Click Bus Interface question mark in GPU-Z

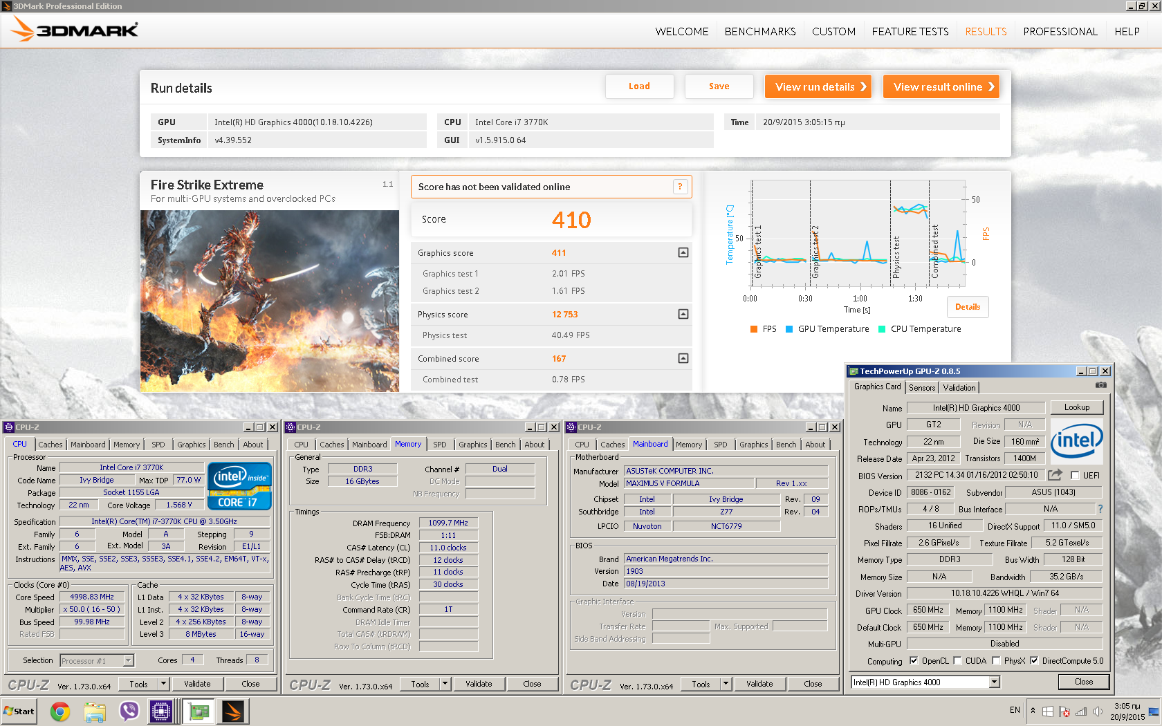[x=1100, y=509]
